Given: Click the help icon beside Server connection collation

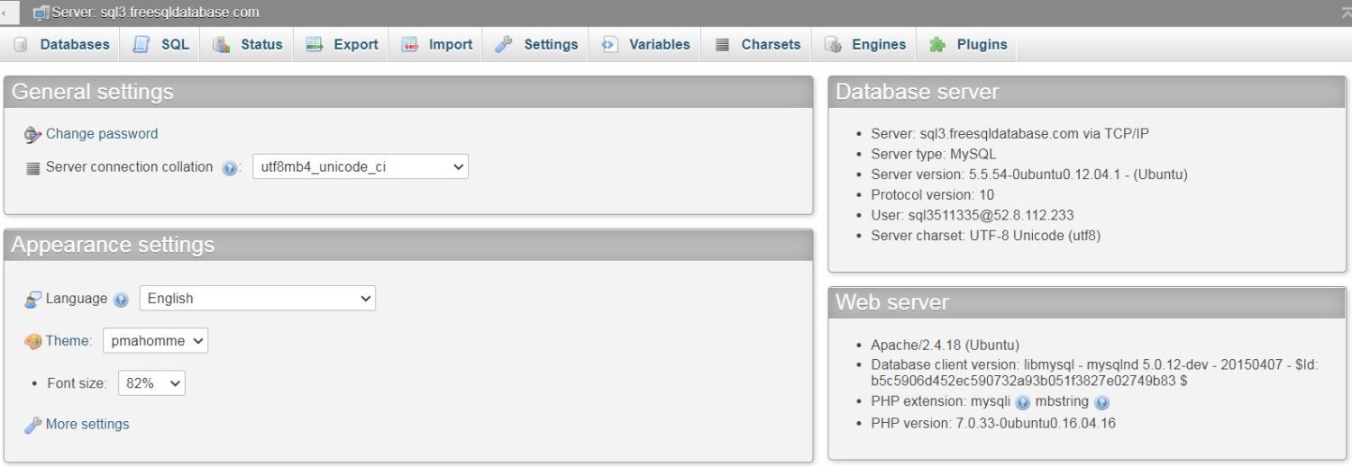Looking at the screenshot, I should pyautogui.click(x=230, y=168).
